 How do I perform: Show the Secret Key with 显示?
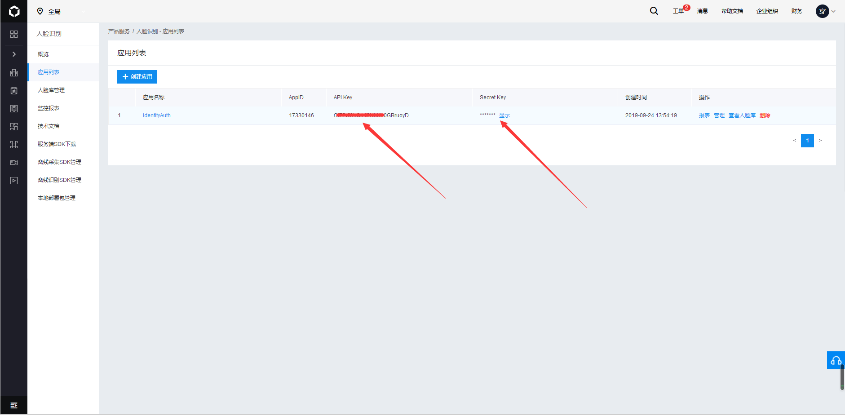pyautogui.click(x=504, y=115)
